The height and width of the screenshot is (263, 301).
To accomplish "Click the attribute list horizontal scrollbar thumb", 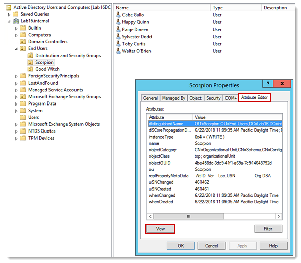I will pos(189,216).
